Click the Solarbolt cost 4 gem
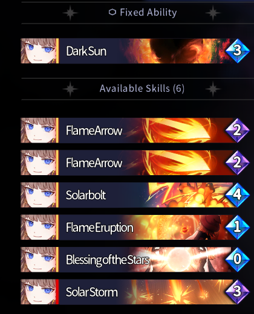Screen dimensions: 254x314 point(237,195)
